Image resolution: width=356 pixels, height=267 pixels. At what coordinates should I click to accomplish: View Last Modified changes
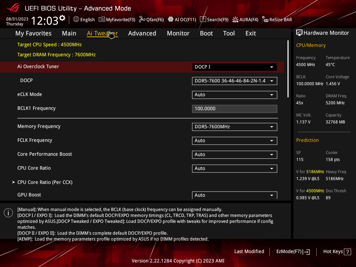[x=249, y=252]
